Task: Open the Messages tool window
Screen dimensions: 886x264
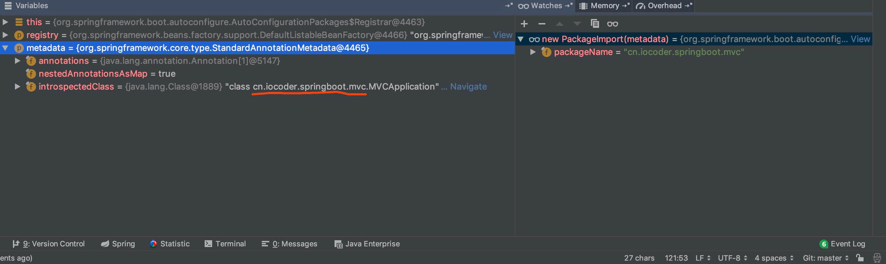Action: 289,244
